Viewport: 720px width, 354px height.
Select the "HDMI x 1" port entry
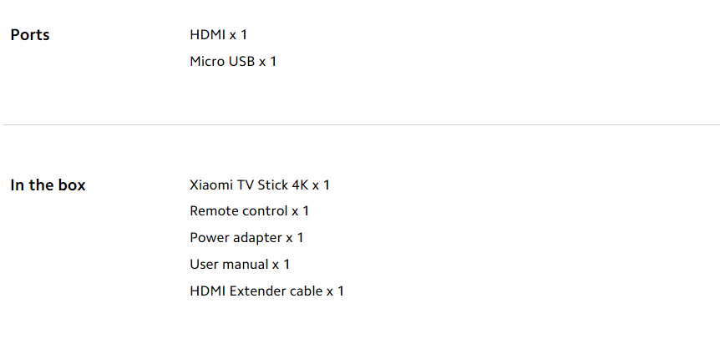tap(219, 35)
